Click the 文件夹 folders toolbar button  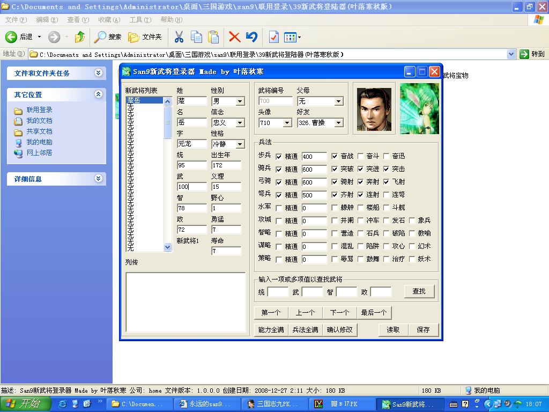[145, 37]
